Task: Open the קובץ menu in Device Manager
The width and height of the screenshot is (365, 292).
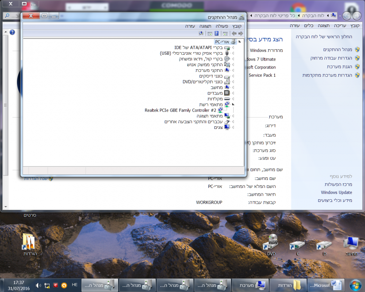Action: [x=237, y=26]
